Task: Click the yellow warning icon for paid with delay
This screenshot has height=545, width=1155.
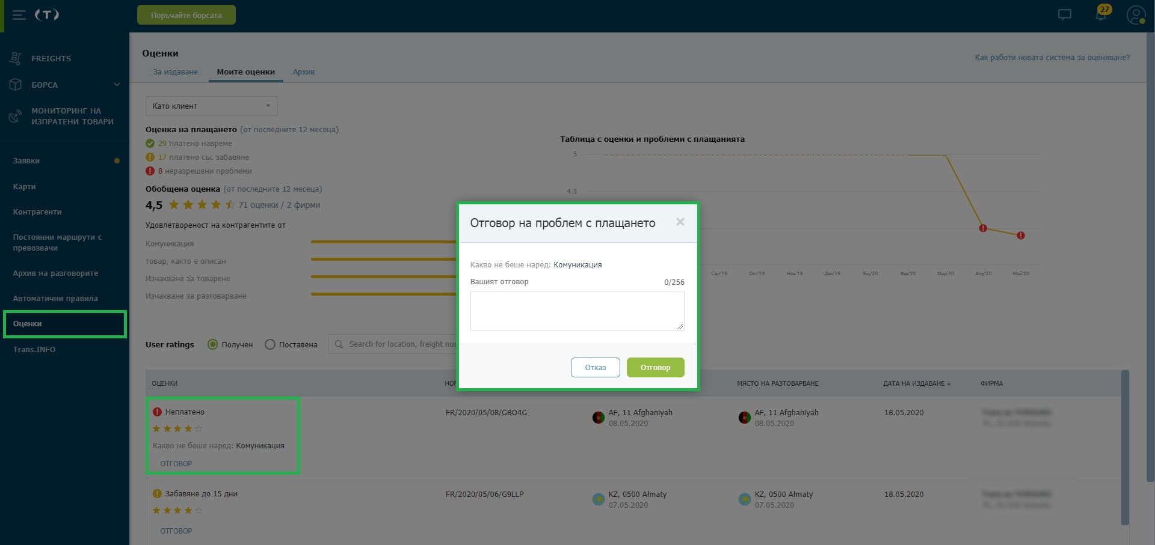Action: (x=150, y=157)
